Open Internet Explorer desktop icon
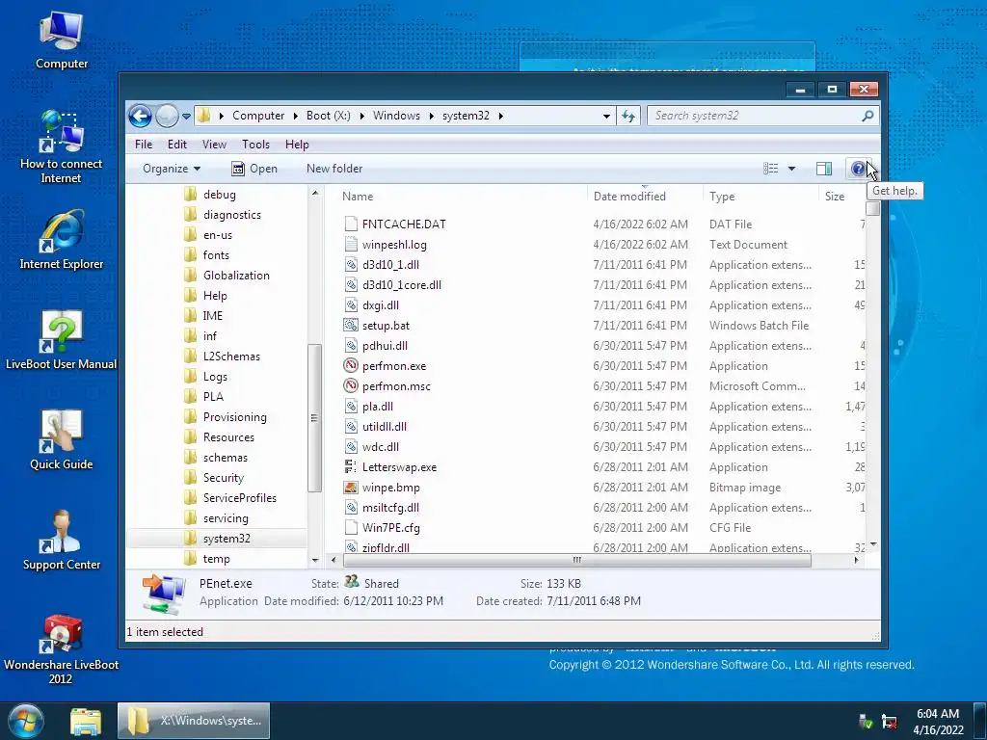 coord(61,240)
